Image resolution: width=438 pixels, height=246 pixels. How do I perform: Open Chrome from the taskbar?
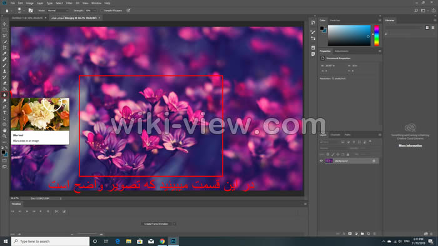tap(162, 241)
